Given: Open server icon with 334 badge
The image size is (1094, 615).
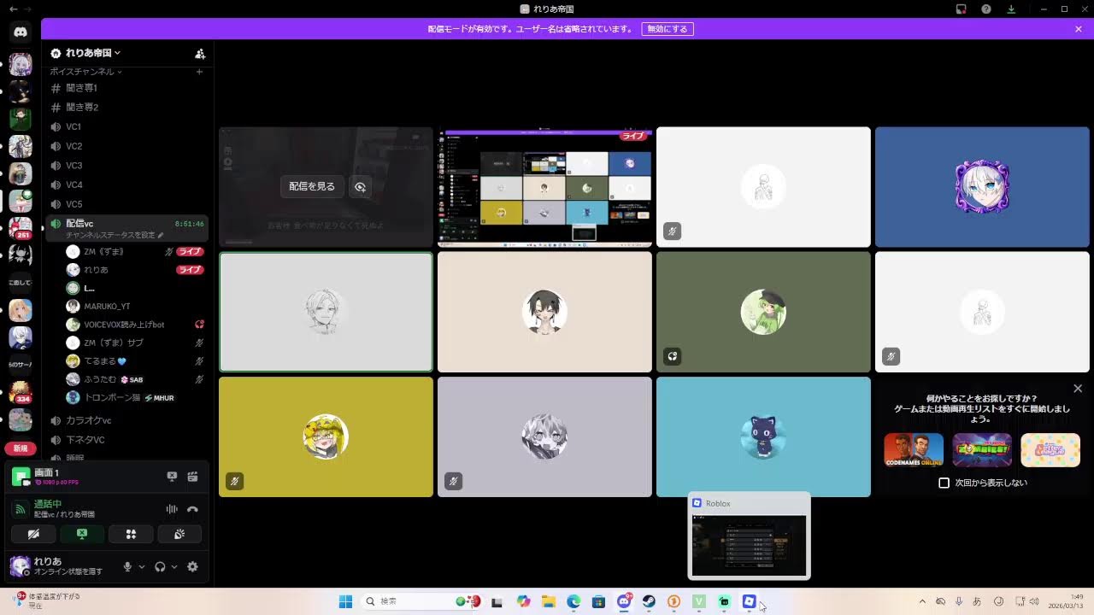Looking at the screenshot, I should click(x=21, y=392).
